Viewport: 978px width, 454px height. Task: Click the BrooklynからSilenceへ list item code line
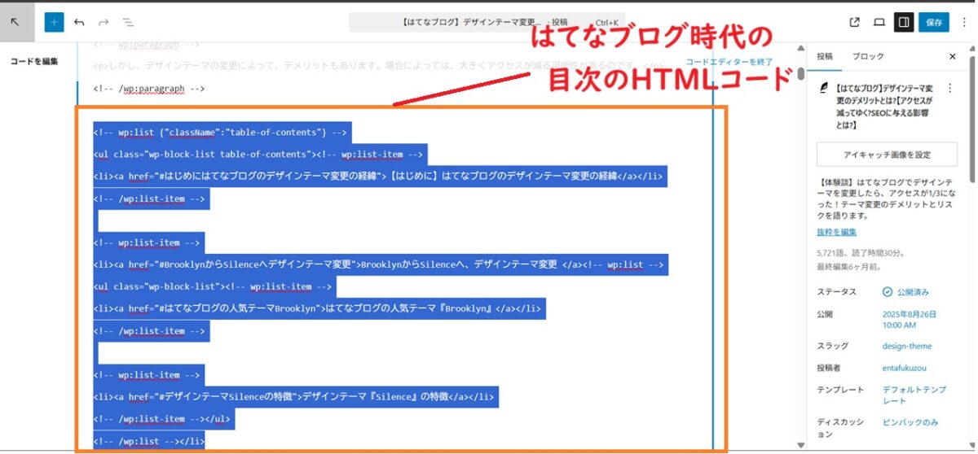tap(381, 264)
